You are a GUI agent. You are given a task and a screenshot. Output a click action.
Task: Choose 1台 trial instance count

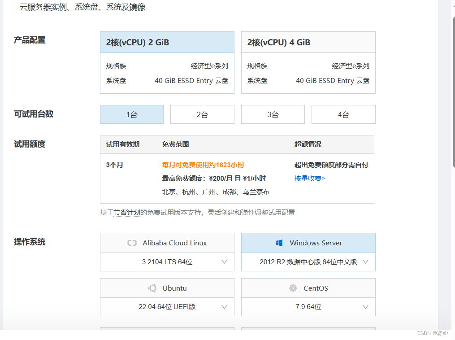point(132,114)
